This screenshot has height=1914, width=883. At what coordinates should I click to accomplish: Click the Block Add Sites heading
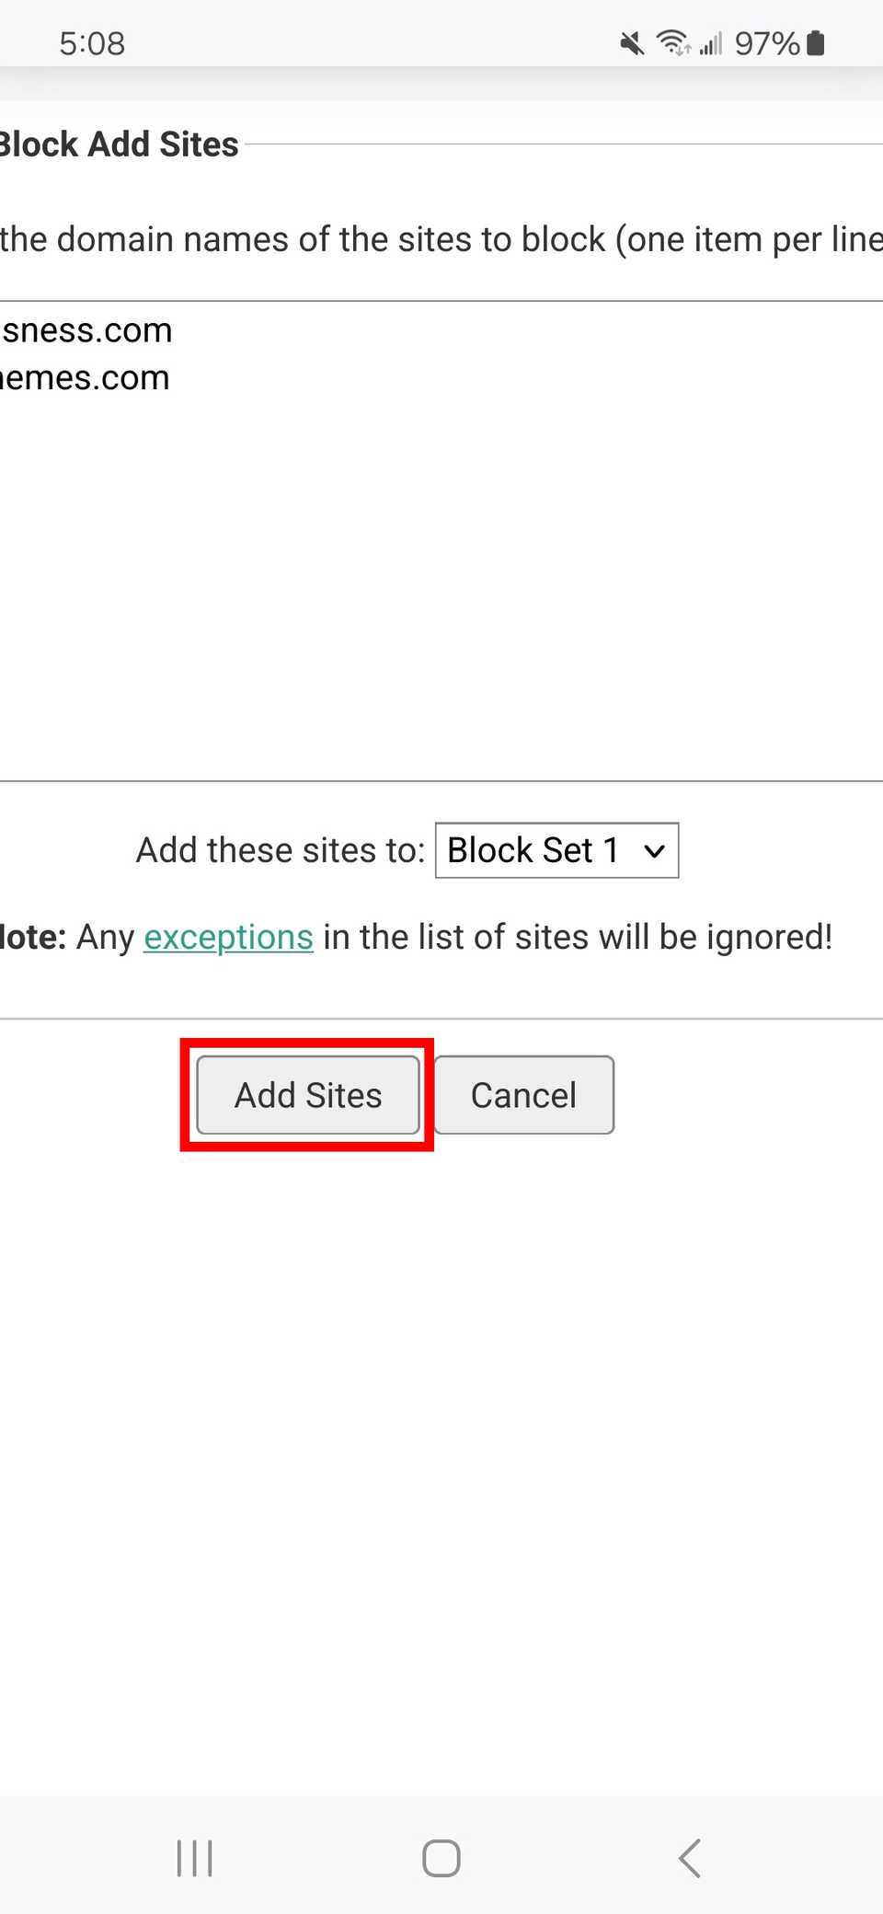tap(119, 144)
